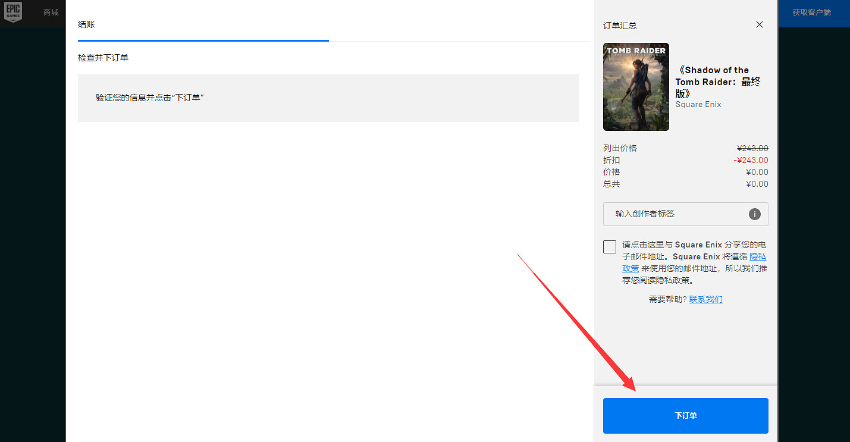
Task: Close the 订单汇总 panel with X
Action: 759,24
